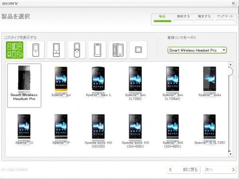The image size is (239, 179).
Task: Filter by flip phone type icon
Action: [x=76, y=50]
